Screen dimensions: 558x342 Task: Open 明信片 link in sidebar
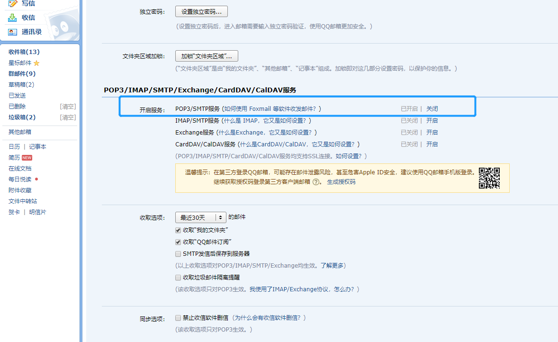[38, 212]
